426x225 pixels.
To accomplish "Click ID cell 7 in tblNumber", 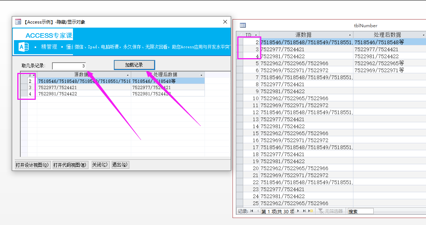I will point(251,77).
